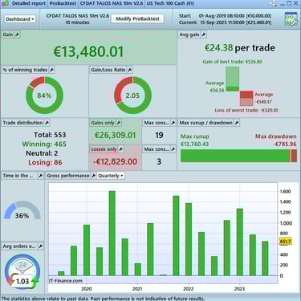Click the wrench beside Losses only
Viewport: 301px width, 301px height.
(x=120, y=149)
